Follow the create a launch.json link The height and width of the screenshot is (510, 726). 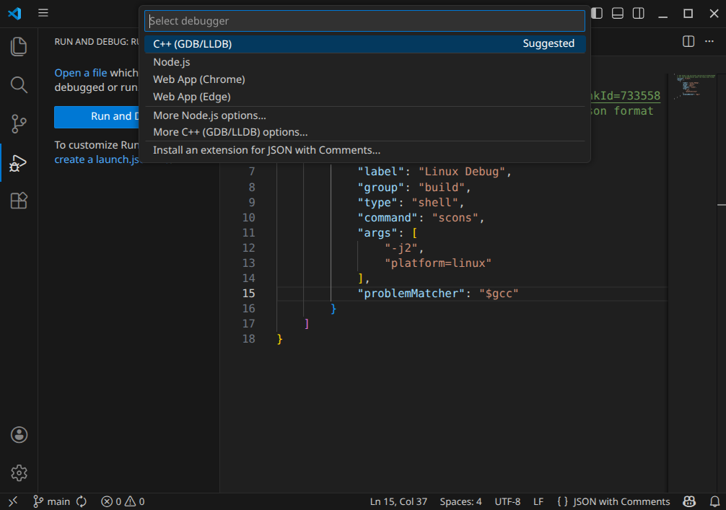(96, 159)
